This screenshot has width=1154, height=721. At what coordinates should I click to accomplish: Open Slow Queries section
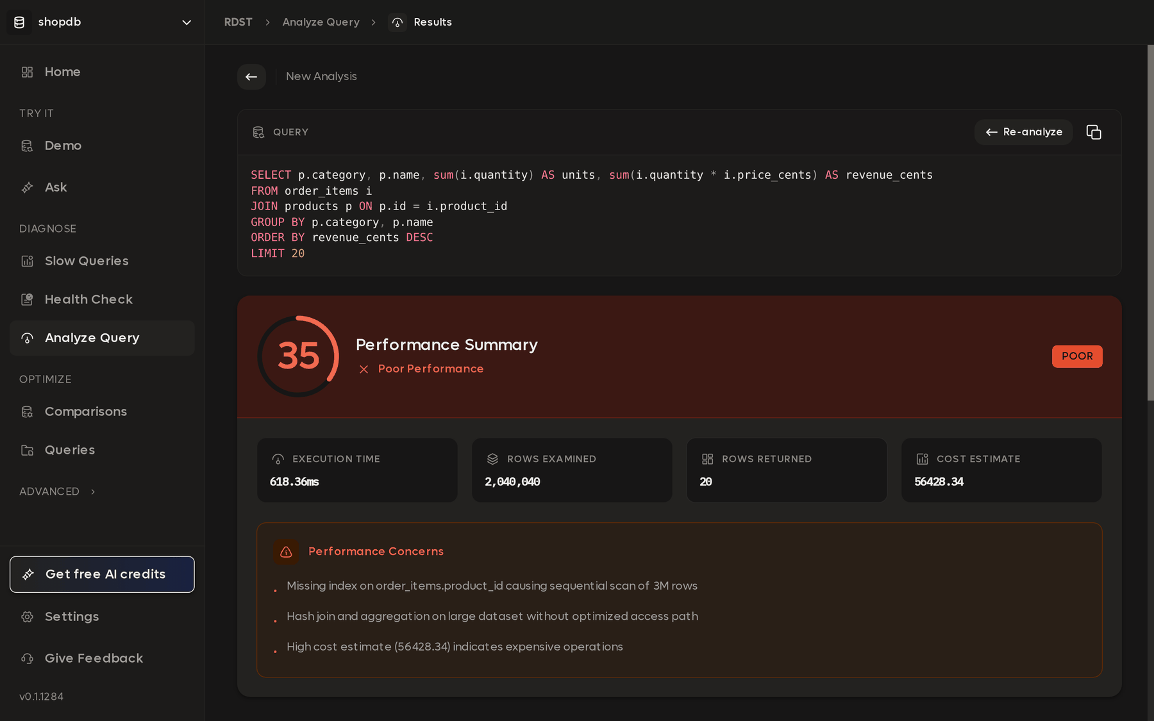click(102, 261)
